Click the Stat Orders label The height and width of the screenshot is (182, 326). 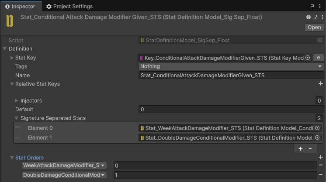tap(30, 158)
